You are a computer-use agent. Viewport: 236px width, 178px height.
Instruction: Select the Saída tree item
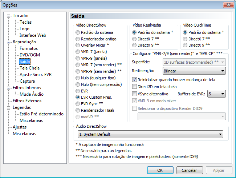[25, 62]
